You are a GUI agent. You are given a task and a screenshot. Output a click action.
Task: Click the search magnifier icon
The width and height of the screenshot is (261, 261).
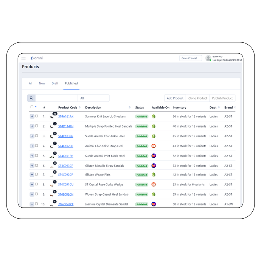[x=31, y=98]
